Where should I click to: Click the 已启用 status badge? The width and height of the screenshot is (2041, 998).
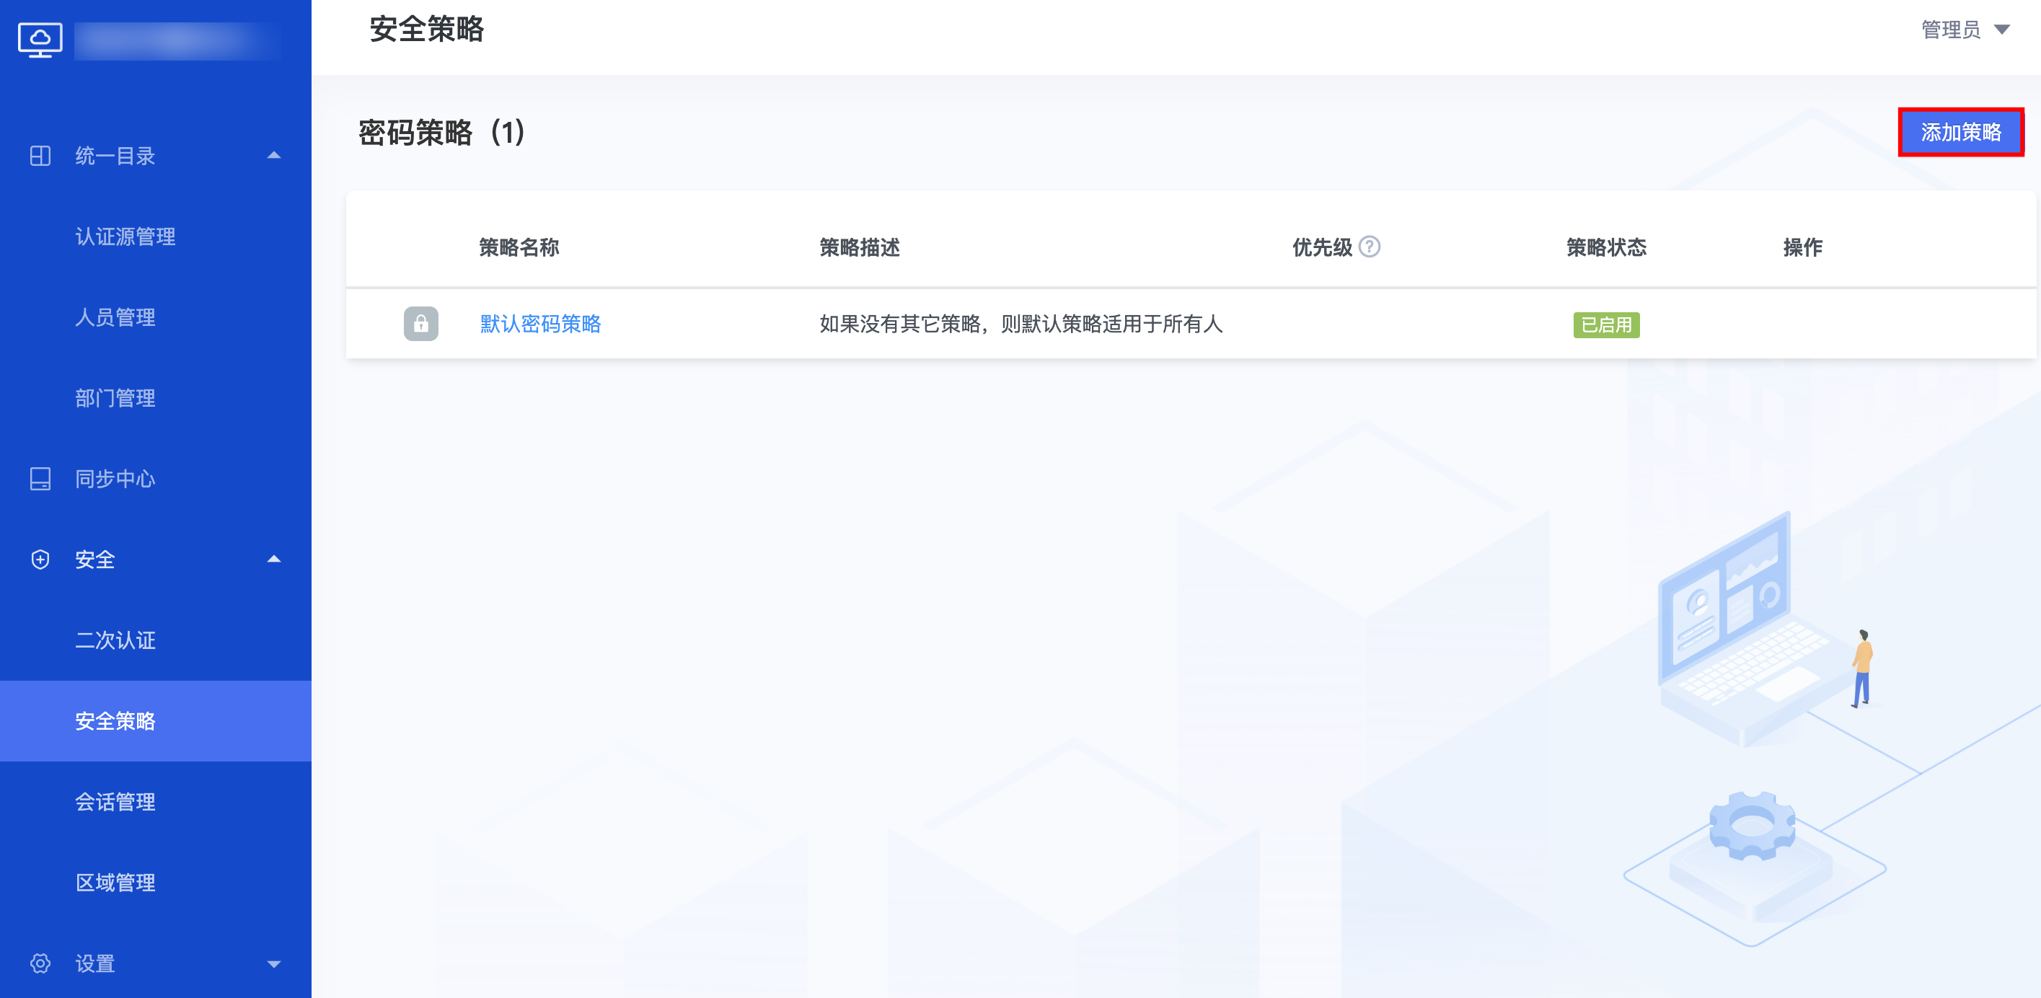pos(1605,324)
